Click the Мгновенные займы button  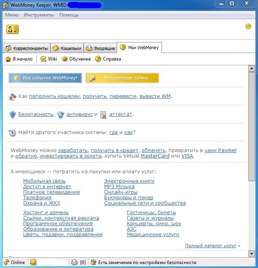(x=122, y=78)
